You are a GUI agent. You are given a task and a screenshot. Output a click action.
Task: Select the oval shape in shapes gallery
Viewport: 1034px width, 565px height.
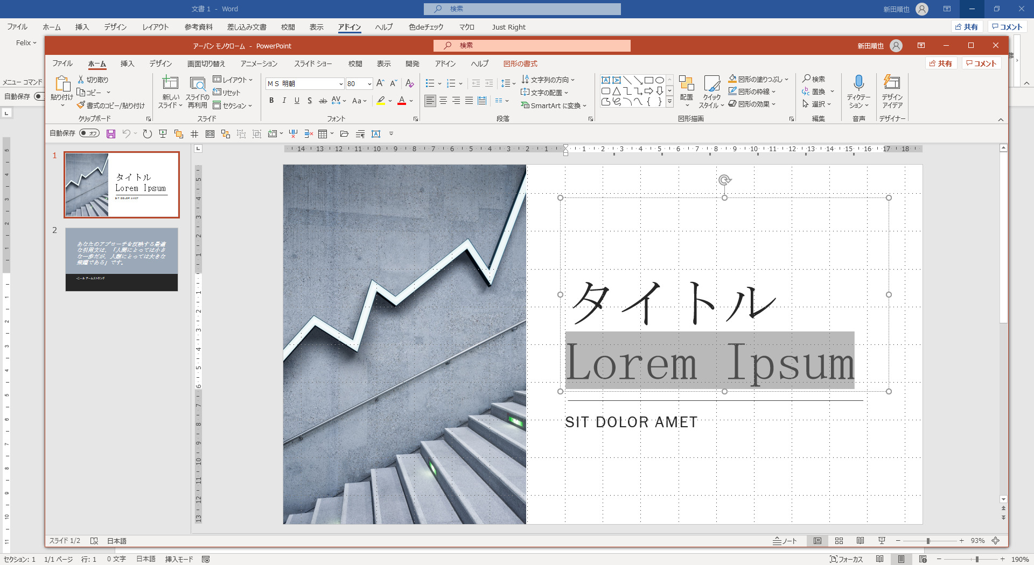pyautogui.click(x=659, y=80)
